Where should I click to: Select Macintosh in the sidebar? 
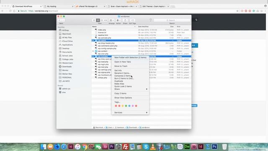[x=67, y=34]
